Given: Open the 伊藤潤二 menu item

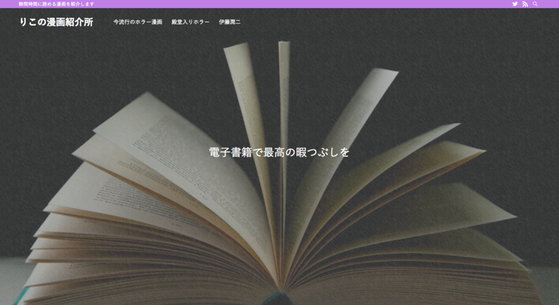Looking at the screenshot, I should (229, 22).
